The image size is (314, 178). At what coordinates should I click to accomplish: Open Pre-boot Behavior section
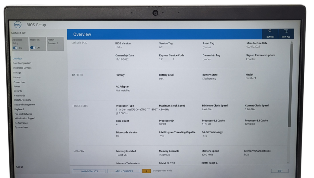(x=23, y=114)
